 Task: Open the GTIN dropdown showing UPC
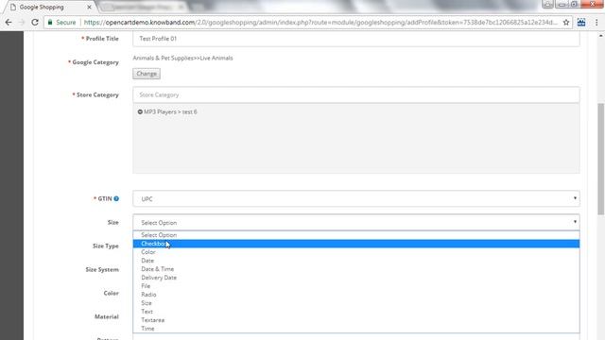pos(356,199)
